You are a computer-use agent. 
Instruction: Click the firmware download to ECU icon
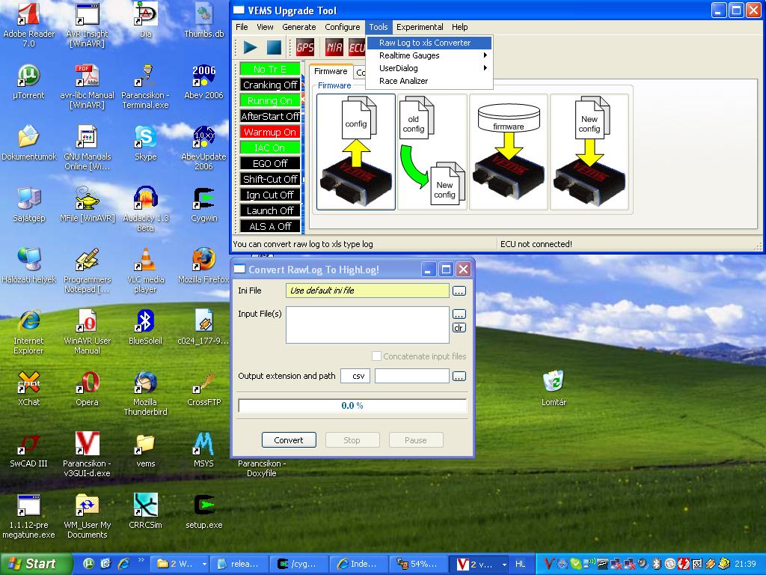click(509, 152)
